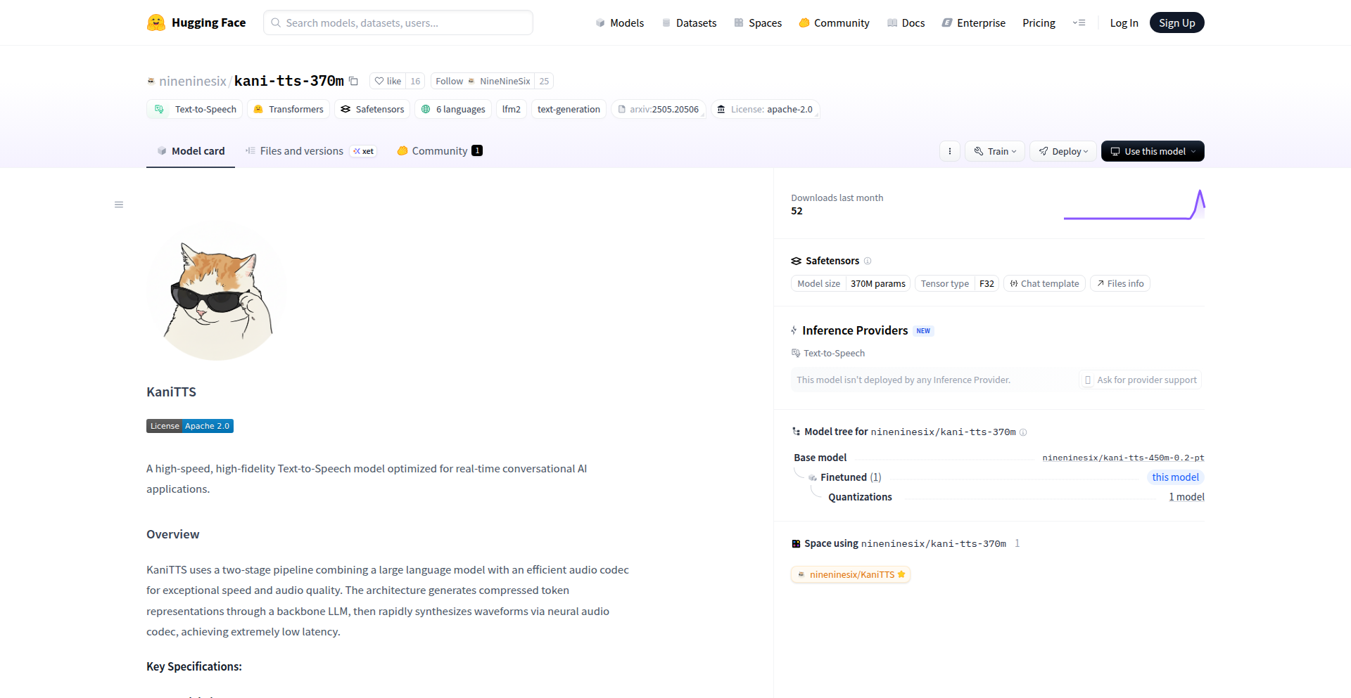The width and height of the screenshot is (1351, 698).
Task: Click the text-generation tag
Action: (x=569, y=109)
